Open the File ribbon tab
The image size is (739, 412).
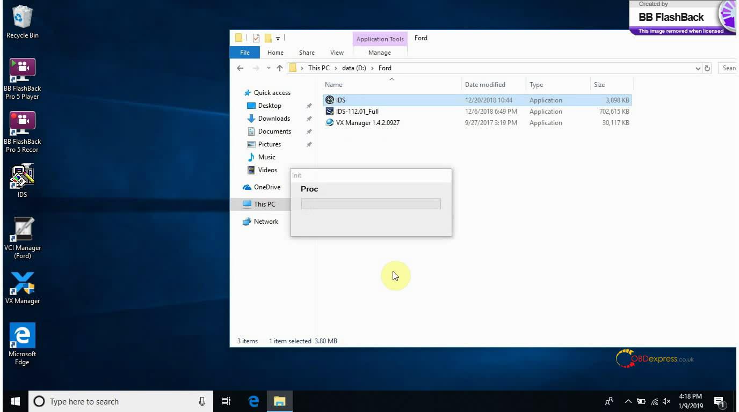(244, 53)
